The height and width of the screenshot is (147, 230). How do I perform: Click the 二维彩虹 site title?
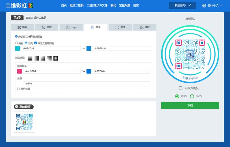(16, 5)
